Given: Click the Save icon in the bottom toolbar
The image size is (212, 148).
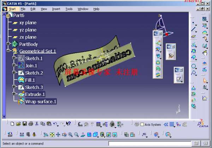Looking at the screenshot, I should 25,124.
